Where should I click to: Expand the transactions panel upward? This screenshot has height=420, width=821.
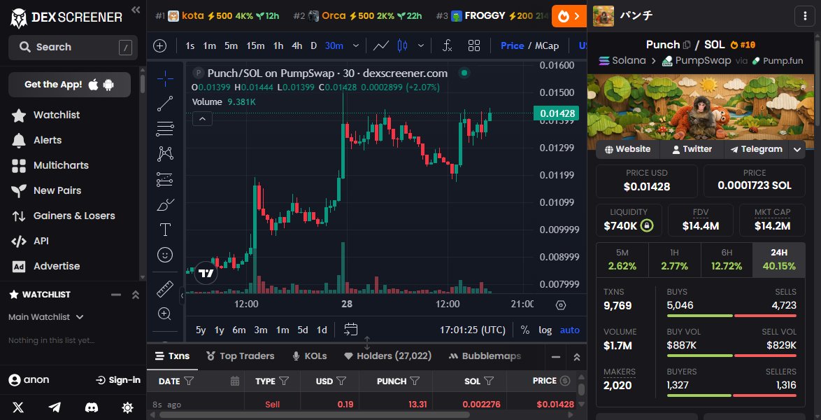[576, 356]
